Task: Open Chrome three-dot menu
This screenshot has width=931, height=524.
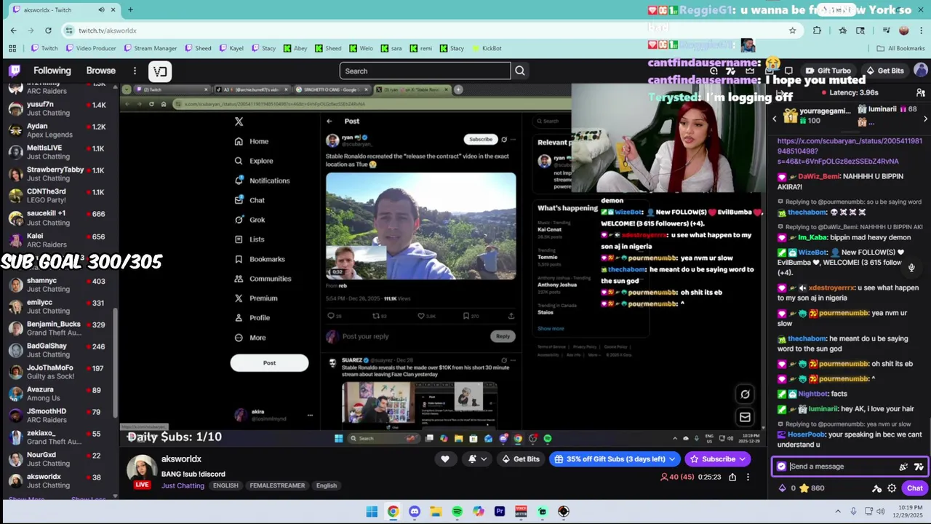Action: click(x=921, y=30)
